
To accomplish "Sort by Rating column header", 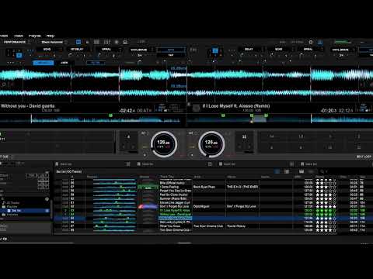I will [x=320, y=177].
